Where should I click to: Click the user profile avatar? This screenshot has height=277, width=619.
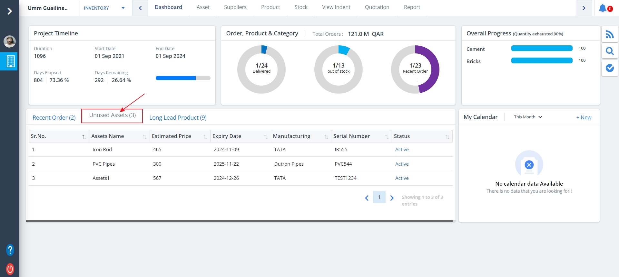tap(10, 42)
